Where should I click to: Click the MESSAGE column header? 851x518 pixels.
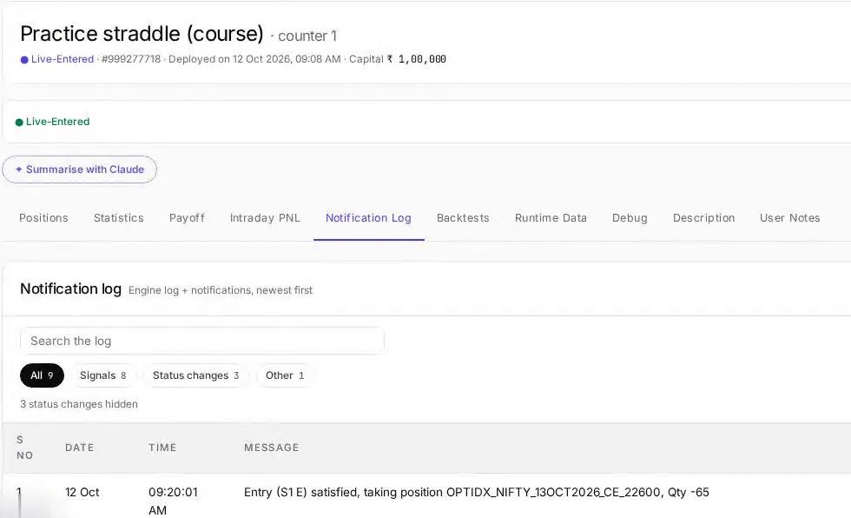pyautogui.click(x=271, y=448)
